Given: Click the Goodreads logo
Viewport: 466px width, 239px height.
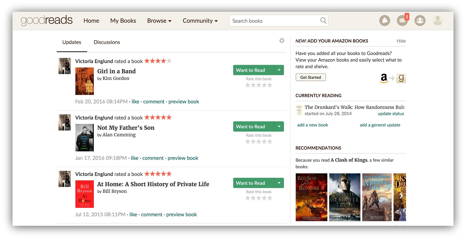Looking at the screenshot, I should coord(47,20).
